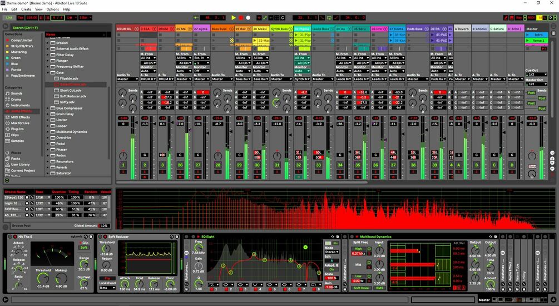Click track activator number 26
This screenshot has width=559, height=306.
point(180,165)
